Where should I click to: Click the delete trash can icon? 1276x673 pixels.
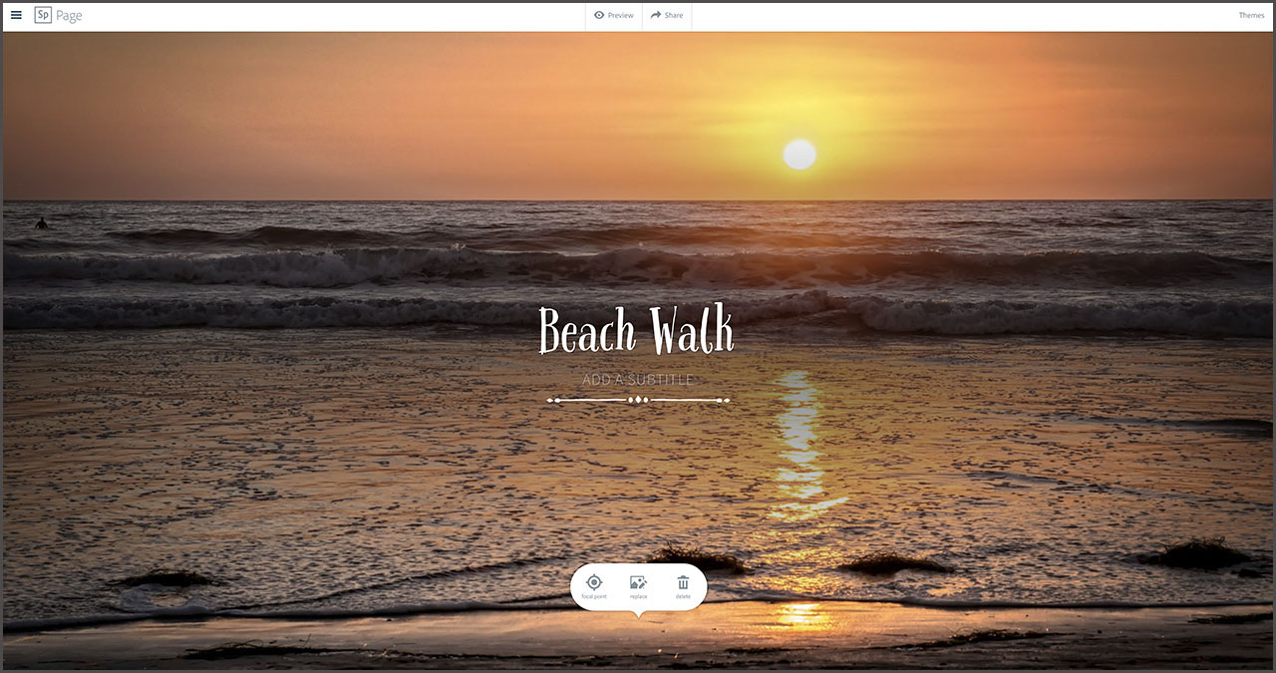pyautogui.click(x=683, y=582)
